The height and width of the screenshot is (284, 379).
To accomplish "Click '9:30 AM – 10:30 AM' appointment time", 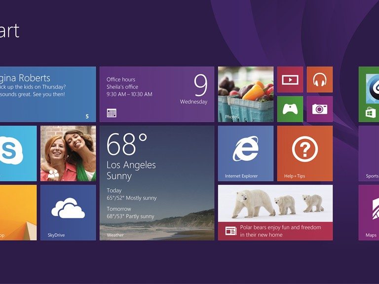I will [130, 94].
